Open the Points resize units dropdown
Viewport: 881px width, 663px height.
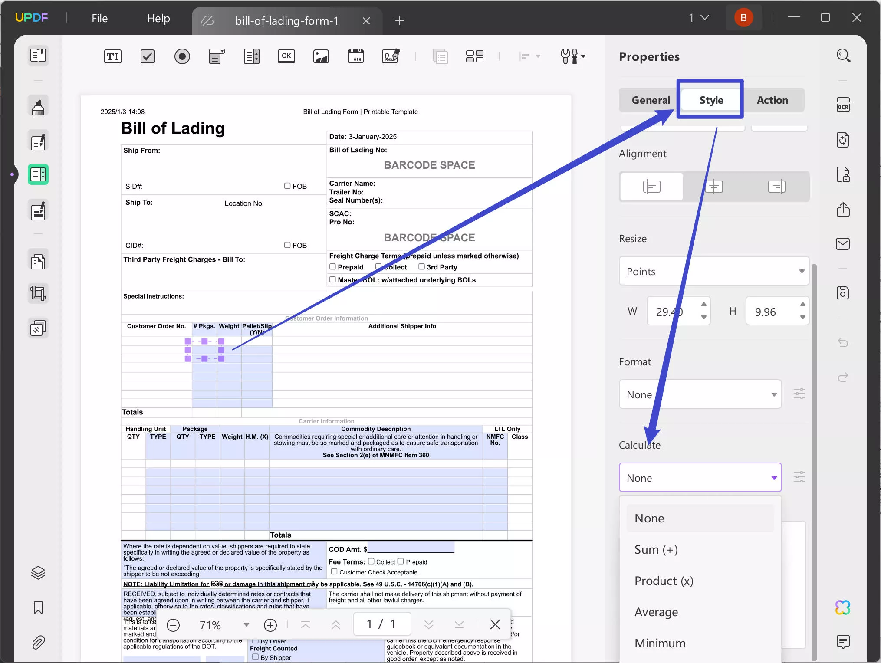[713, 271]
